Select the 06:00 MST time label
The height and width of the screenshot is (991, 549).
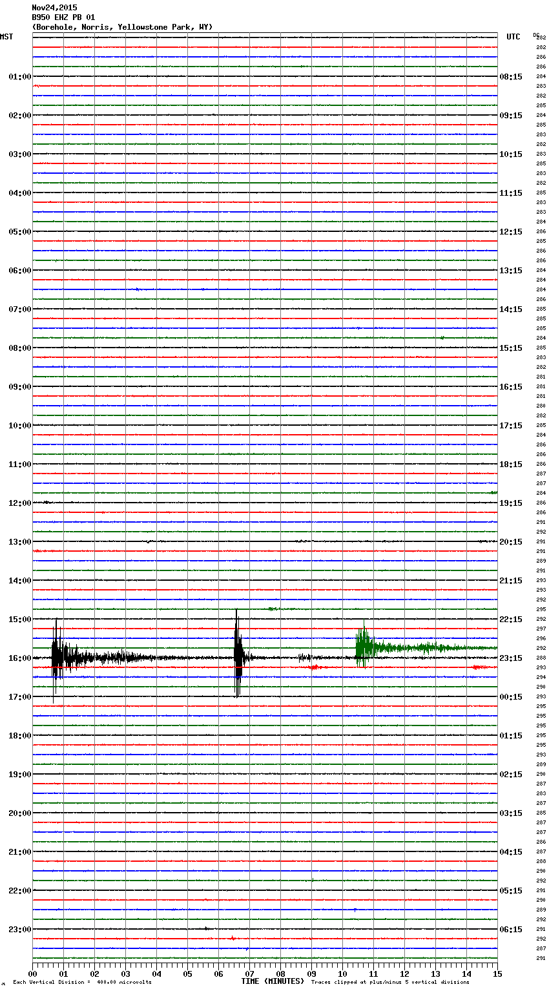pos(20,271)
